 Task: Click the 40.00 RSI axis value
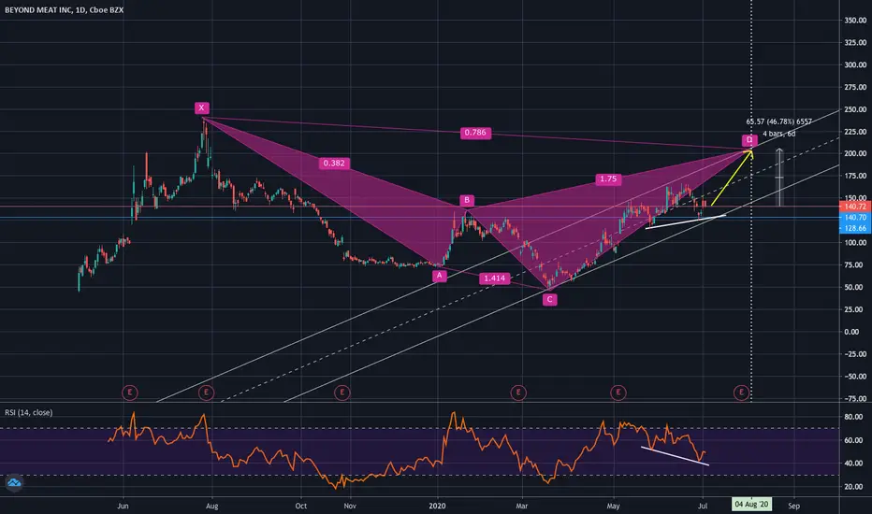tap(853, 463)
